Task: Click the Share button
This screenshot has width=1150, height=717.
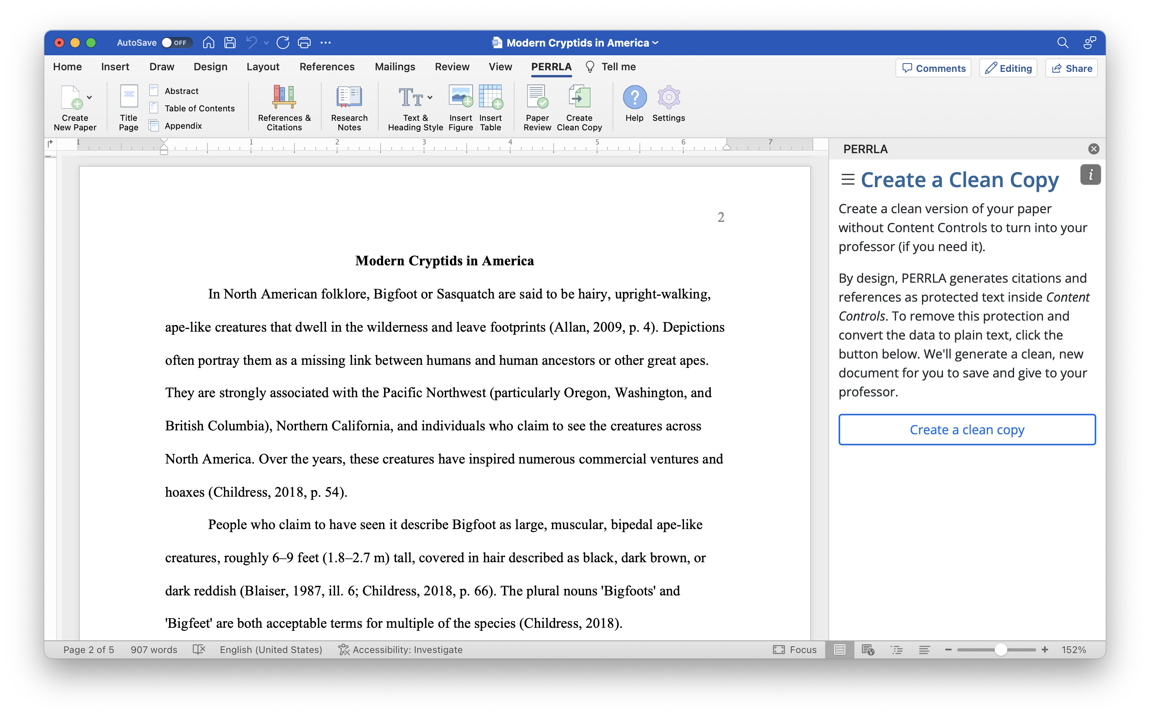Action: tap(1071, 68)
